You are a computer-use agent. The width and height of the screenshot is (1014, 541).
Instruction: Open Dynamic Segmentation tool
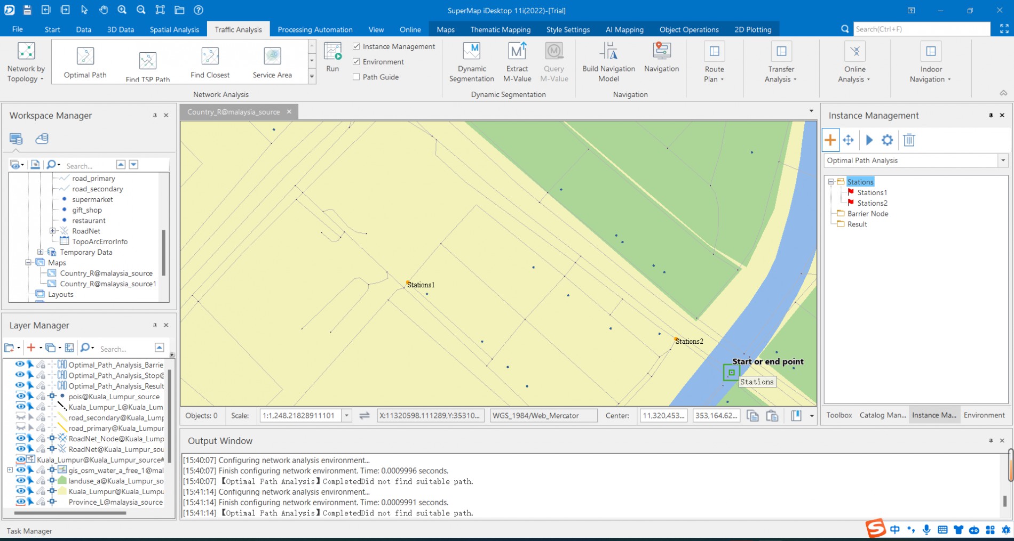coord(471,62)
